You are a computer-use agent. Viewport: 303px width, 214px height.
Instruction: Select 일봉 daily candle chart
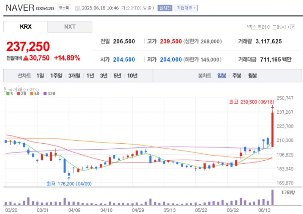coord(222,76)
